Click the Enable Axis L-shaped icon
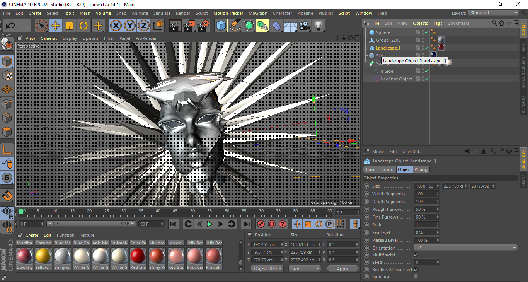The height and width of the screenshot is (282, 528). 7,149
